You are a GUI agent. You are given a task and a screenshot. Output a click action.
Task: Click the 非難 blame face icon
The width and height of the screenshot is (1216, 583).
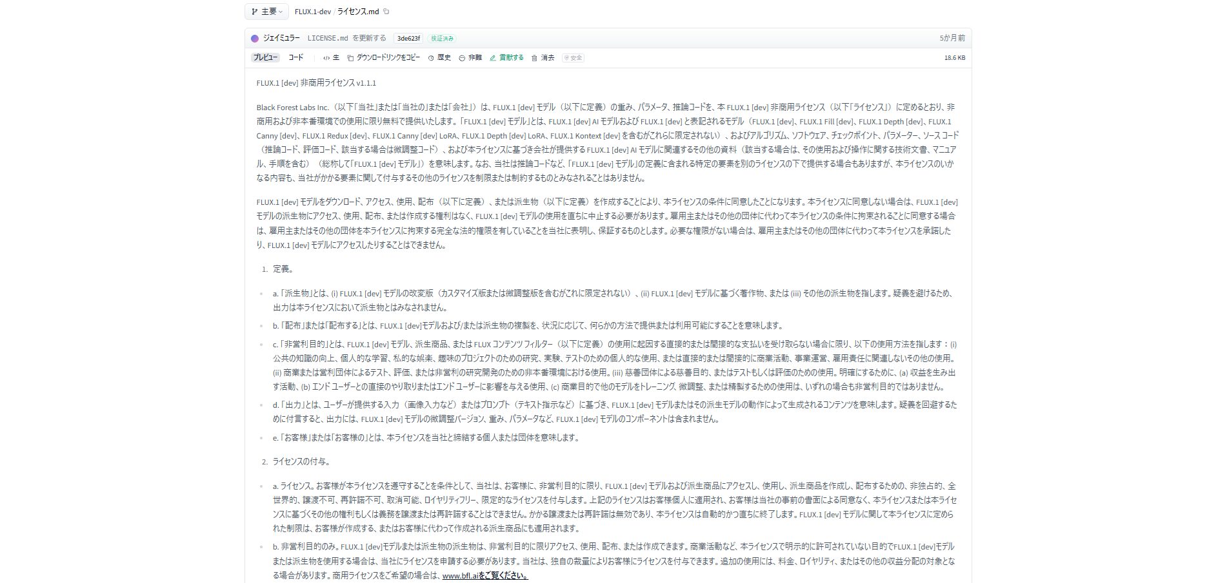462,58
